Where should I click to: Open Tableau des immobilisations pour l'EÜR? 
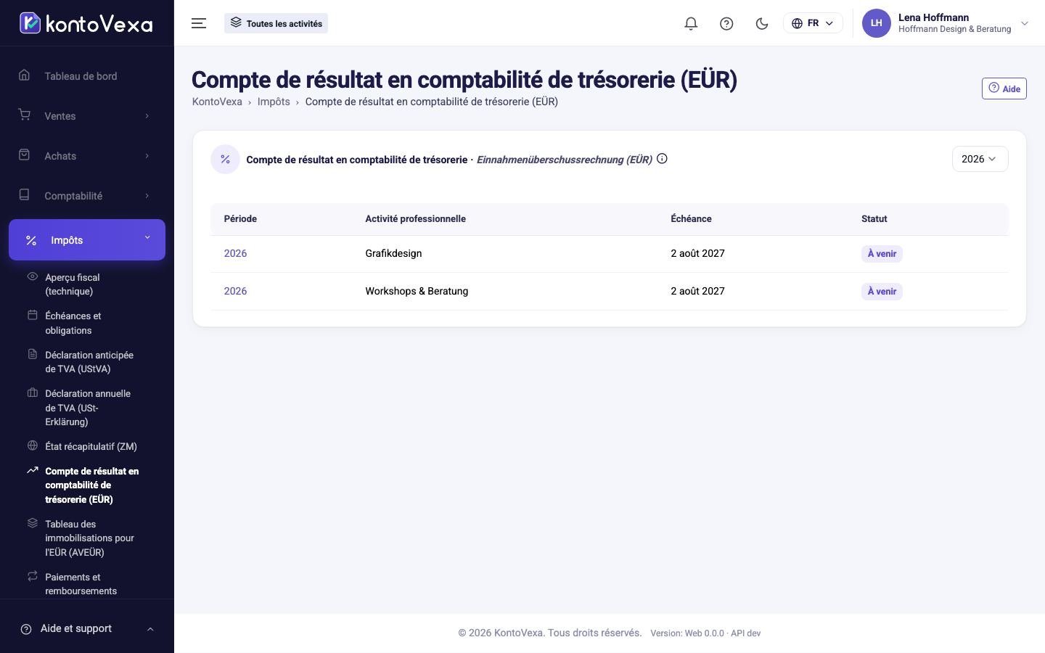(x=89, y=538)
